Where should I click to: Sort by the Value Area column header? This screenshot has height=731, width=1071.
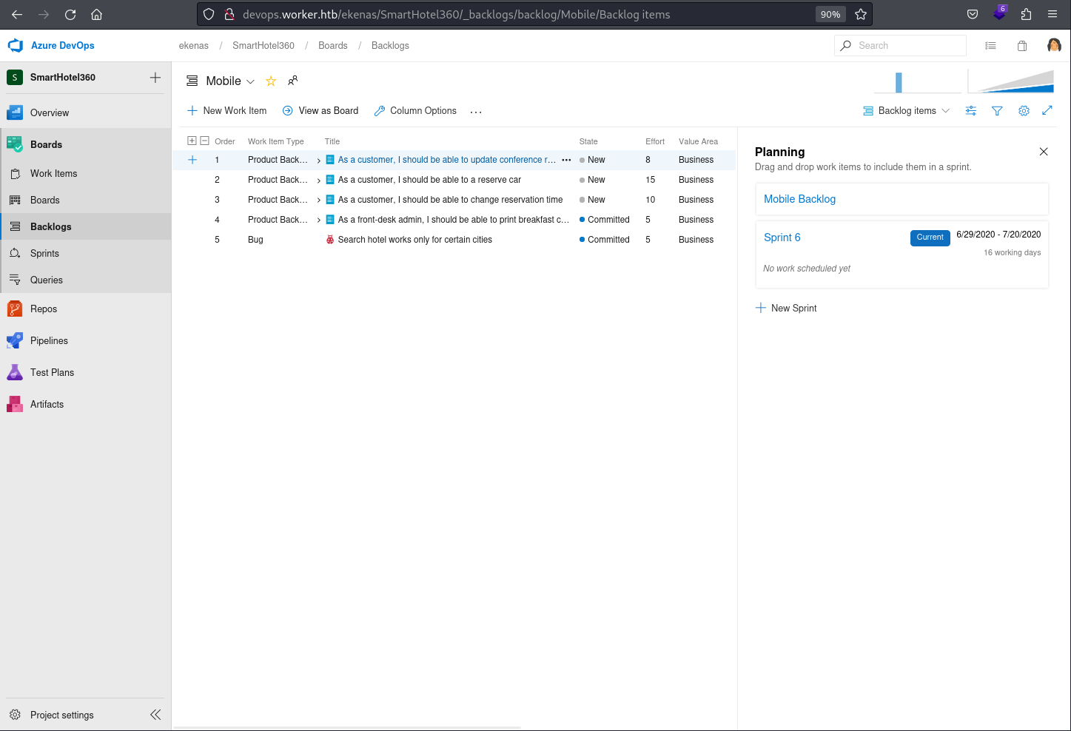pos(698,141)
